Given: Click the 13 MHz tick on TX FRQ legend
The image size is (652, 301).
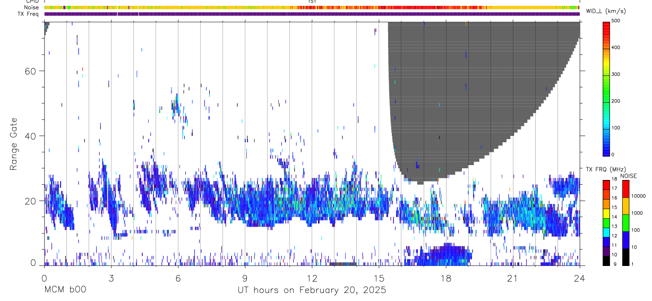Looking at the screenshot, I should tap(614, 227).
